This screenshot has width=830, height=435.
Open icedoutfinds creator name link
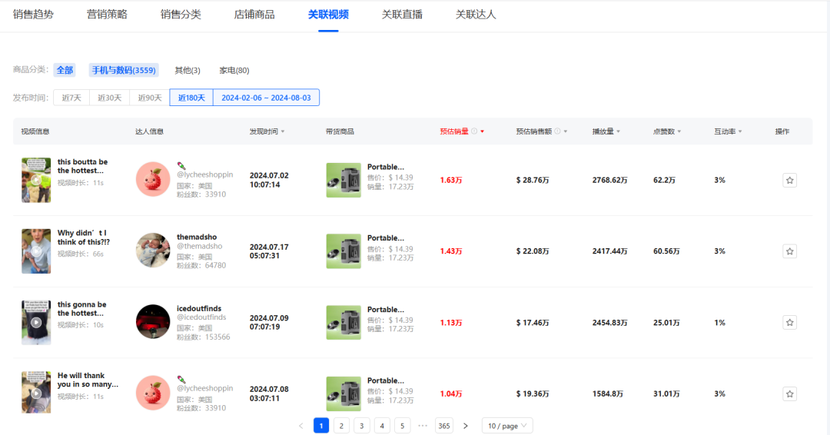[x=199, y=308]
